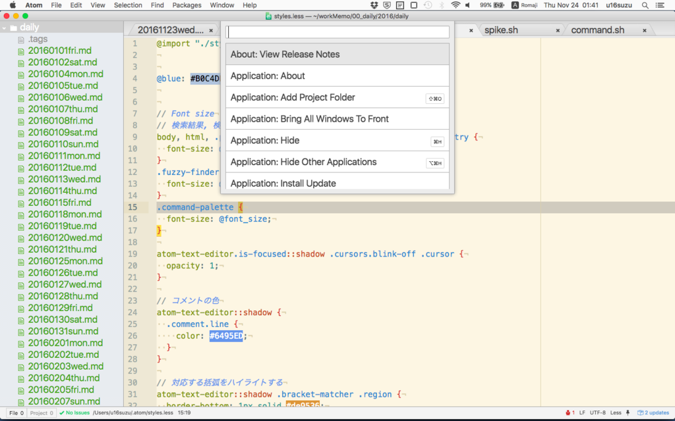Click file icon beside 20160110sun.md
675x421 pixels.
coord(20,145)
